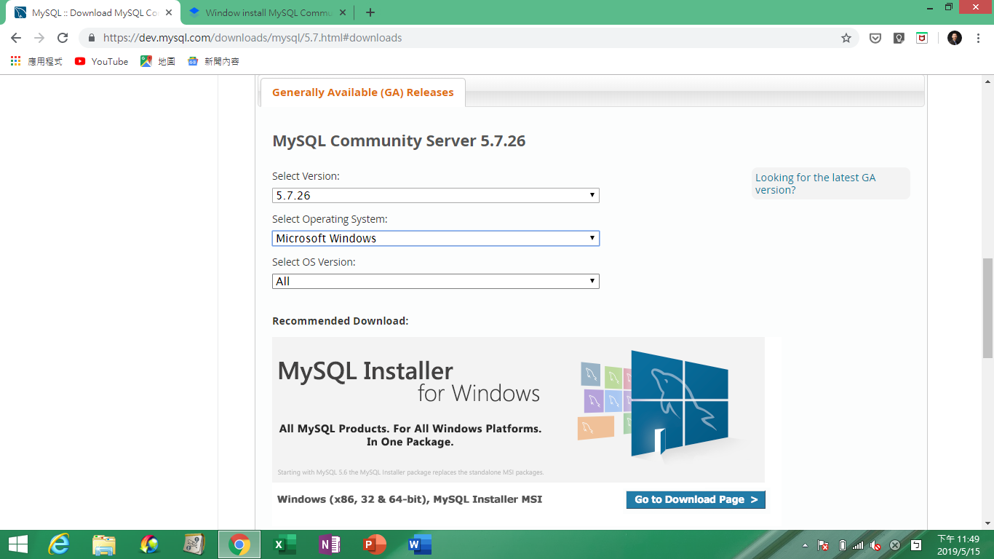Open a new browser tab
The width and height of the screenshot is (994, 559).
coord(370,12)
